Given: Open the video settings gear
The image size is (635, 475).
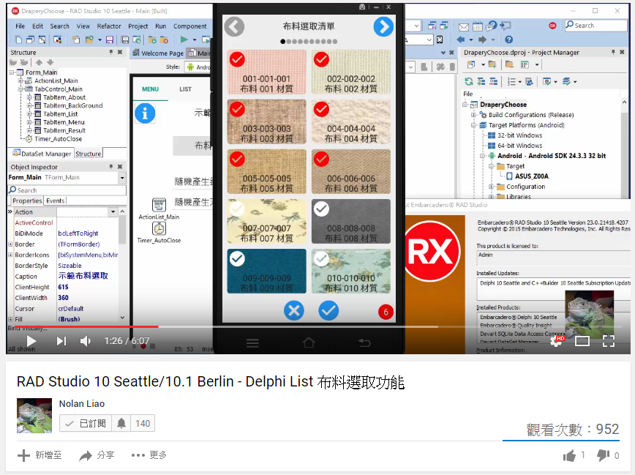Looking at the screenshot, I should pos(557,341).
